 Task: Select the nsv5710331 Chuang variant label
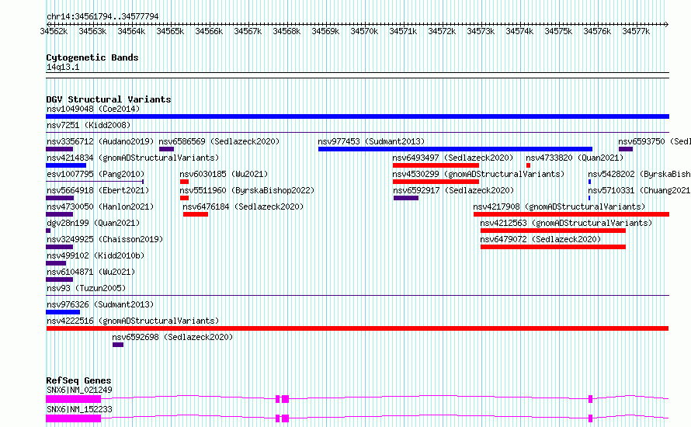640,190
